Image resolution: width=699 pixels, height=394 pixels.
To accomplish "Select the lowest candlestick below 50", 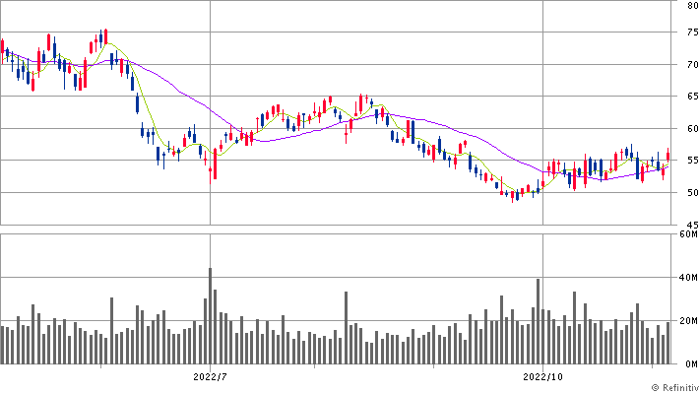I will 515,196.
